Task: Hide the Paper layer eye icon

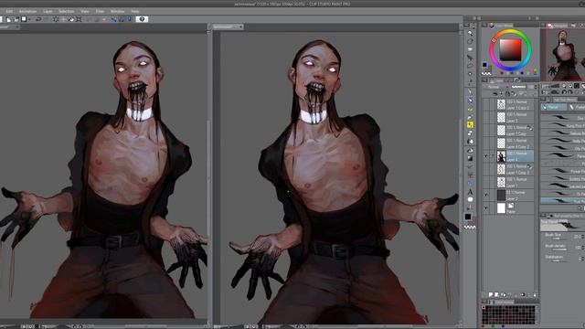Action: [x=485, y=208]
